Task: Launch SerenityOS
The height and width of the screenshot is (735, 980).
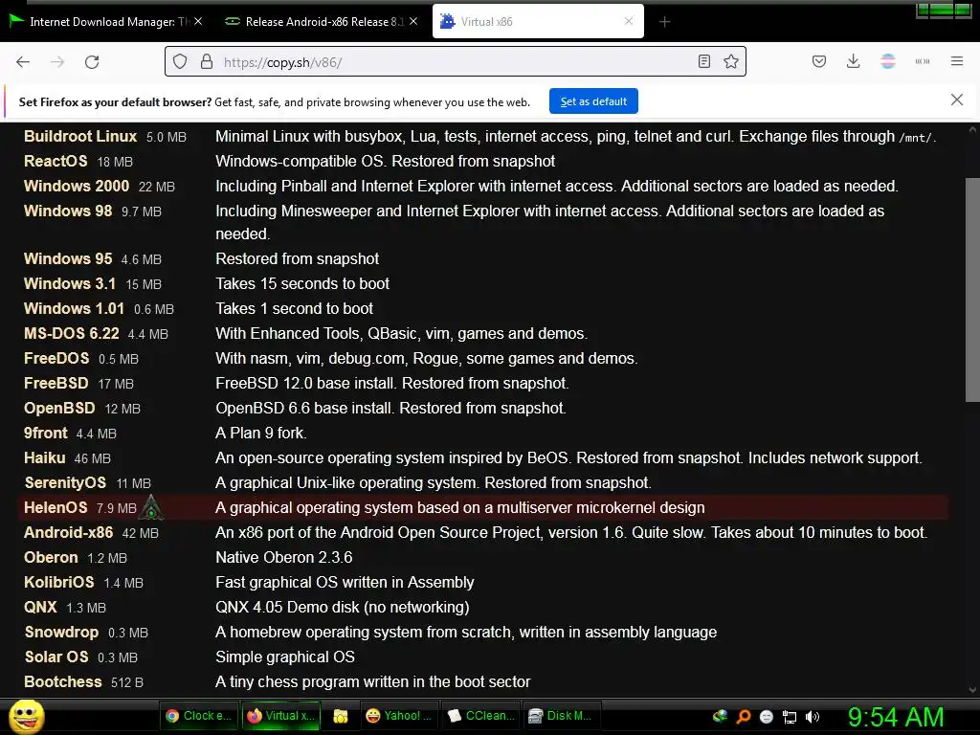Action: (66, 483)
